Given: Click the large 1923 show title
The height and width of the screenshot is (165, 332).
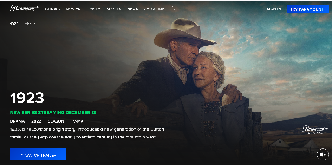Looking at the screenshot, I should click(x=27, y=98).
